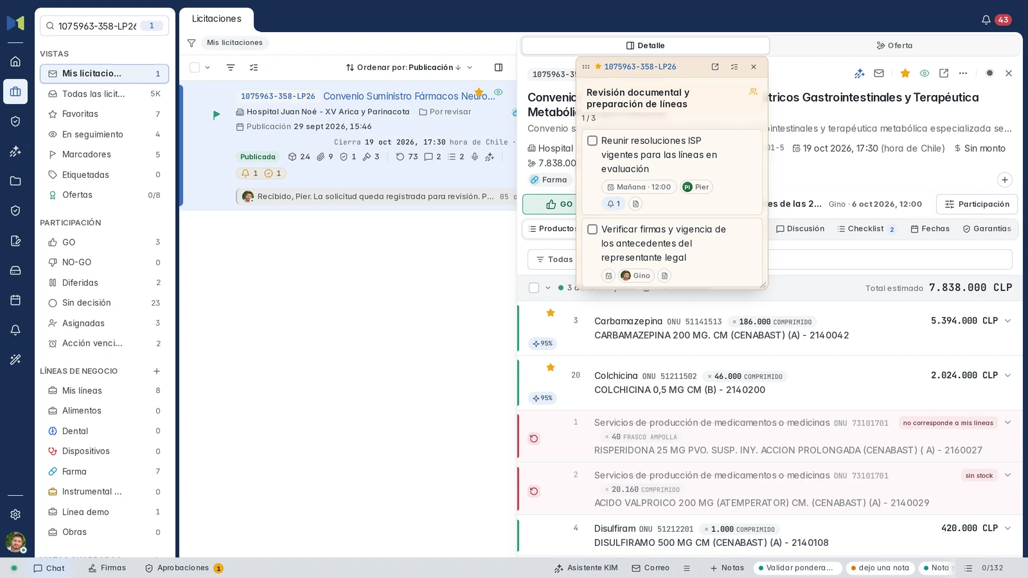This screenshot has height=578, width=1028.
Task: Check 'Verificar firmas y vigencia' task checkbox
Action: 592,229
